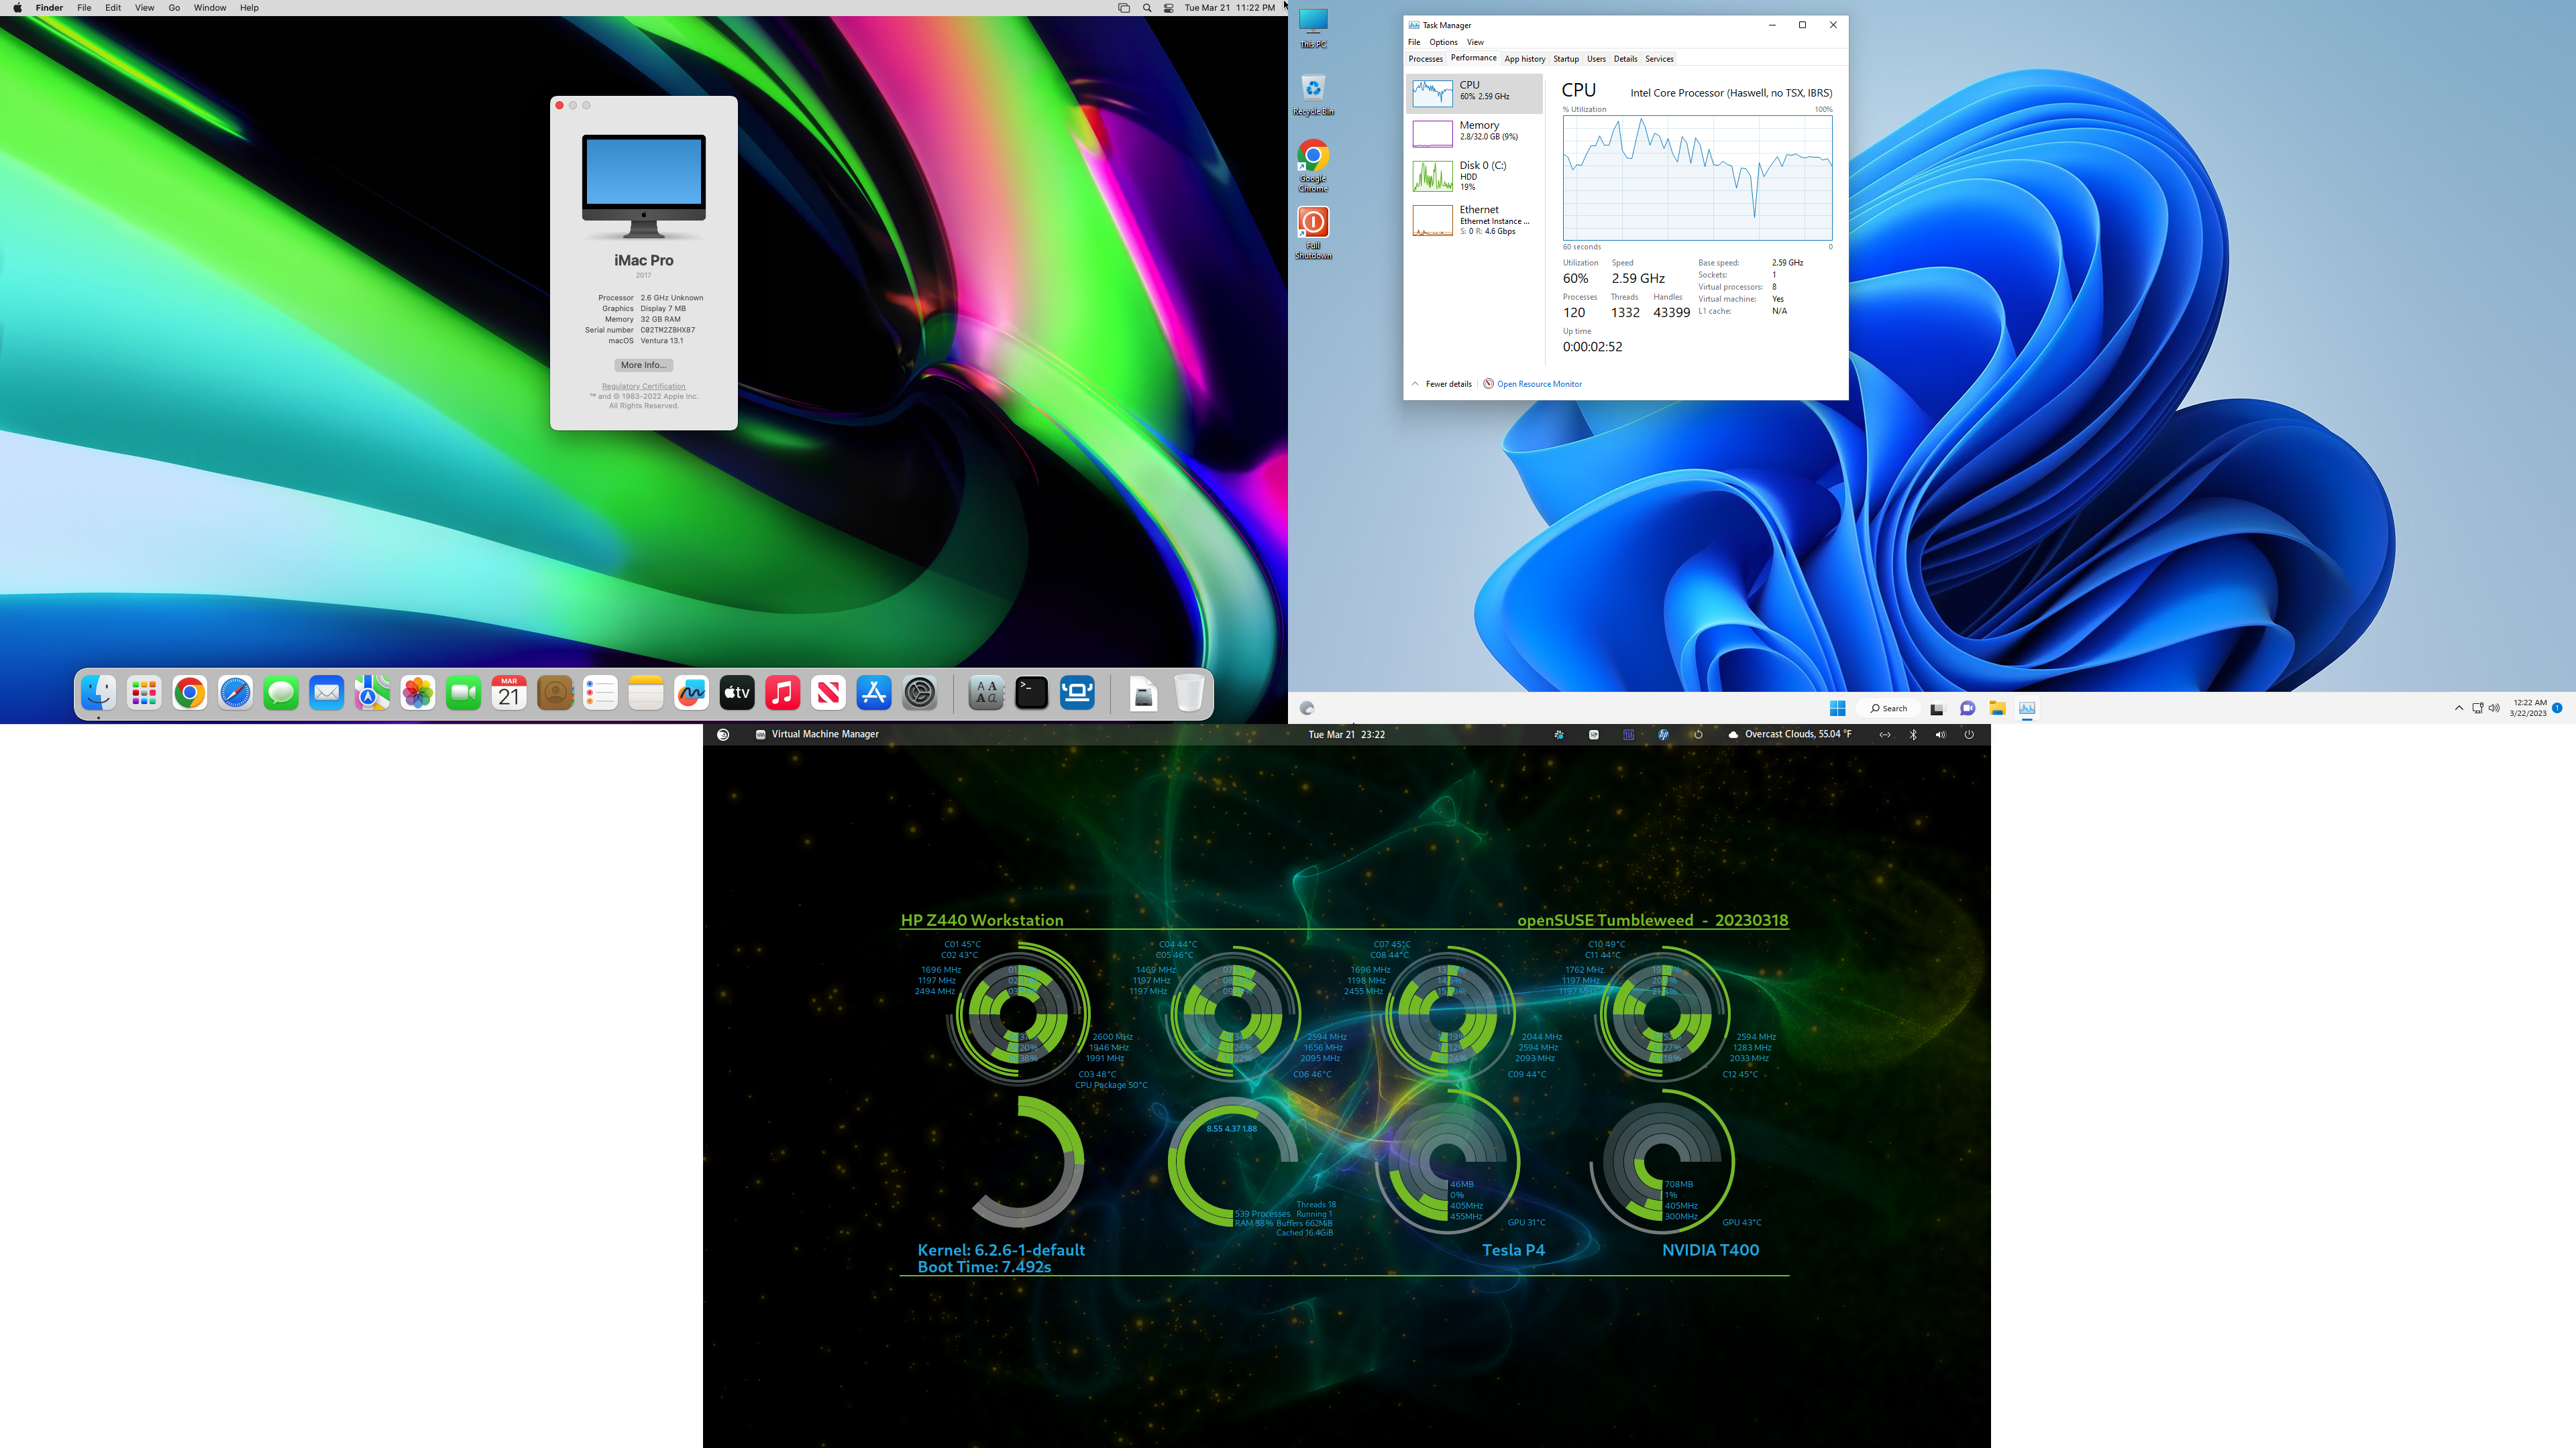The width and height of the screenshot is (2576, 1448).
Task: Open Calendar showing MAR 21 in dock
Action: [x=509, y=692]
